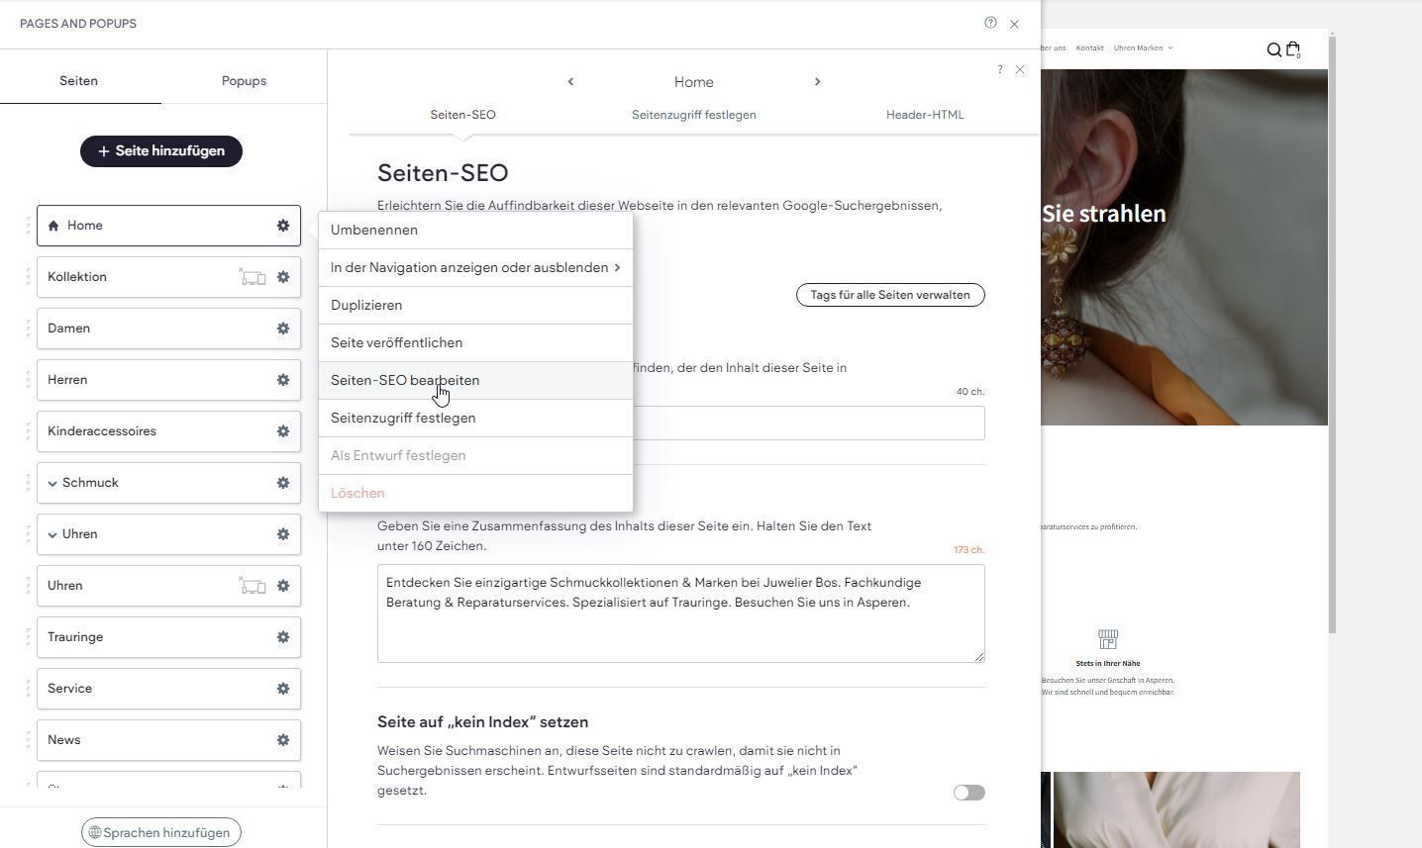
Task: Open settings gear for News page
Action: [x=283, y=740]
